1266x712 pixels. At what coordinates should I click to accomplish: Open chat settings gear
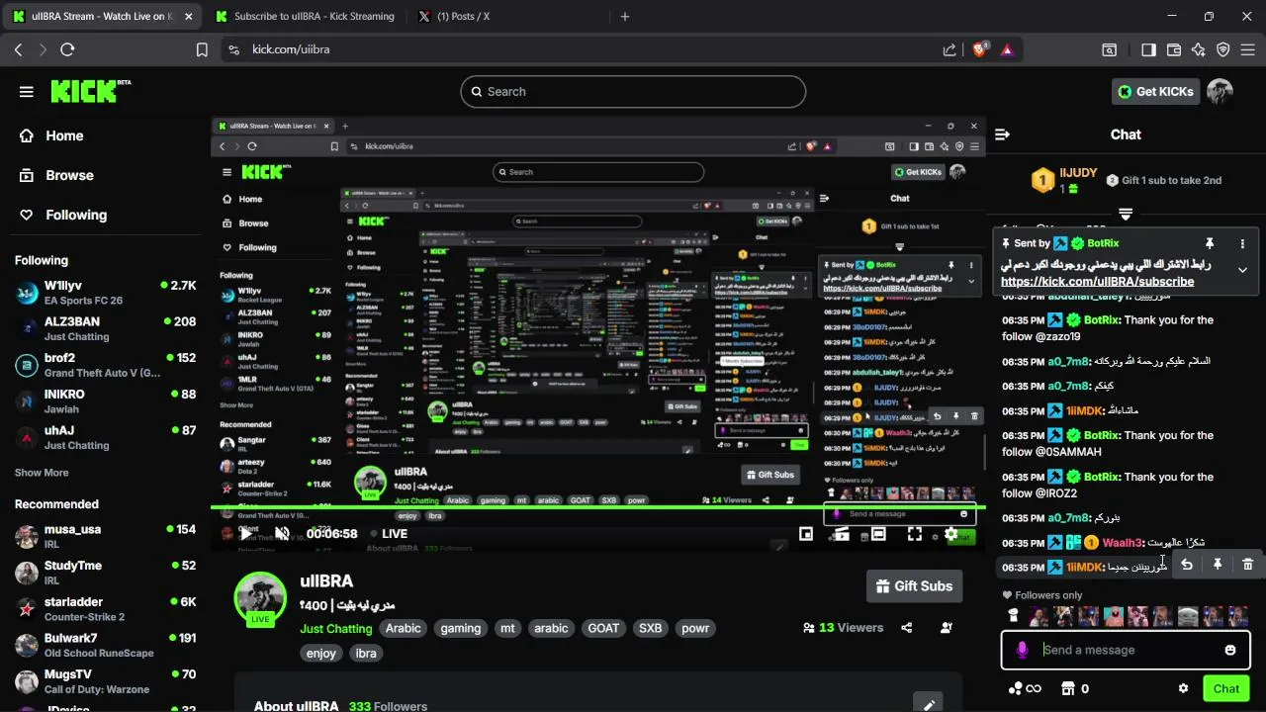1183,688
